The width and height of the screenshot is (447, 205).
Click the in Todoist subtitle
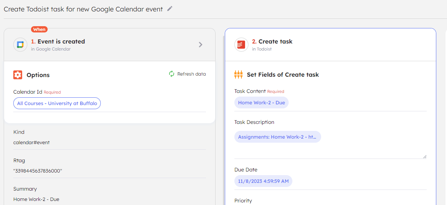[x=262, y=49]
